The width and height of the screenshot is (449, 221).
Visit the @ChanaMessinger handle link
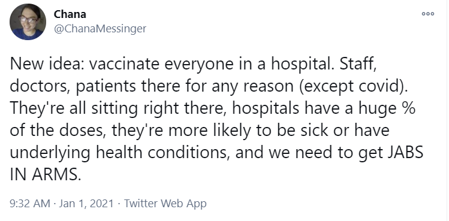click(x=100, y=29)
